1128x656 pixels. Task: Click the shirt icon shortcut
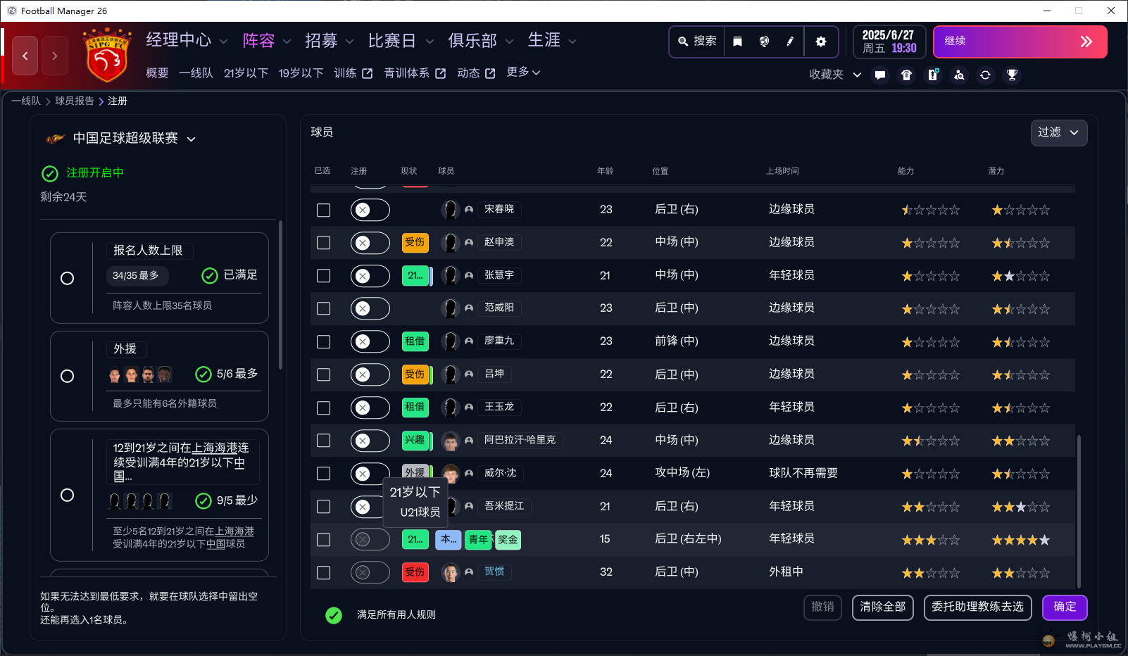[x=906, y=75]
